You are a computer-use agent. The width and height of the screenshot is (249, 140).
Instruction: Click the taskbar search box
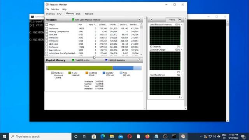point(40,136)
